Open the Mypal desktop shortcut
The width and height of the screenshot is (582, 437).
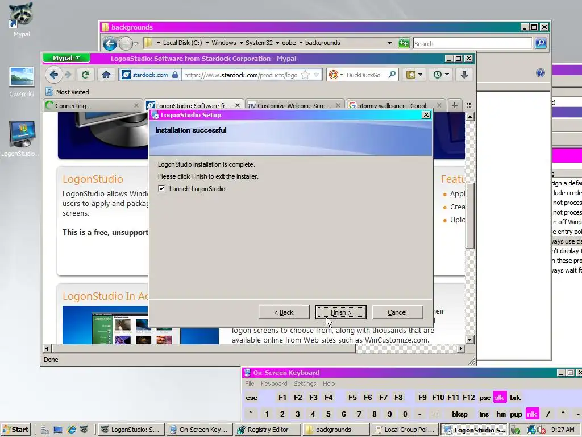[21, 19]
